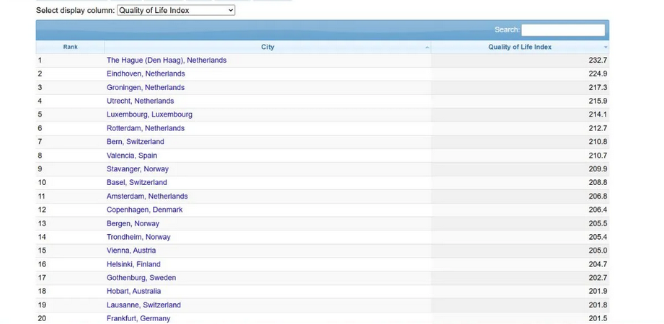Select the 206.4 index value

[x=598, y=210]
